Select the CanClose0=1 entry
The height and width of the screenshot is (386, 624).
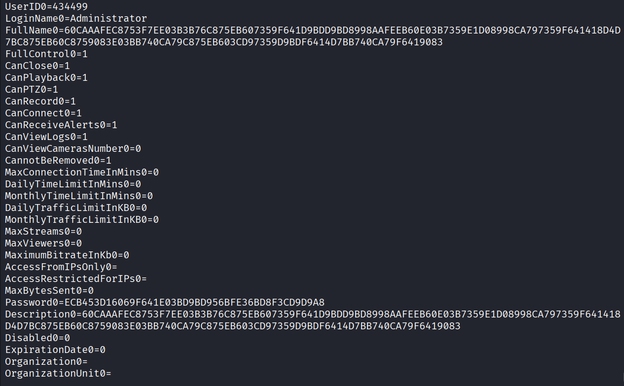[37, 66]
